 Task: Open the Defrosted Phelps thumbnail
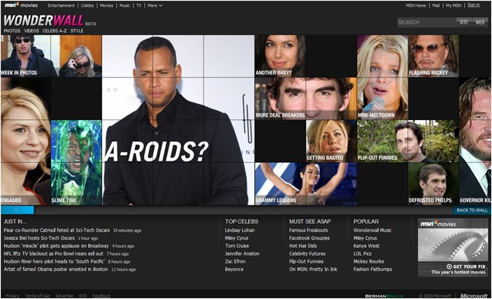(x=433, y=184)
